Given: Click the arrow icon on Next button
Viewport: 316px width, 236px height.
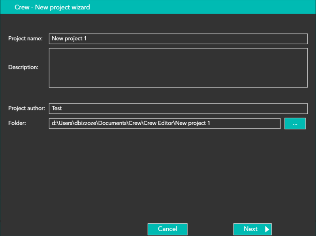Looking at the screenshot, I should (x=267, y=229).
